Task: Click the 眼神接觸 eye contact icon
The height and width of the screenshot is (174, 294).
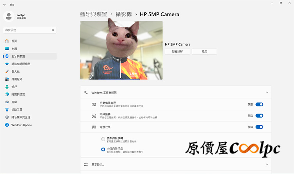Action: [94, 116]
